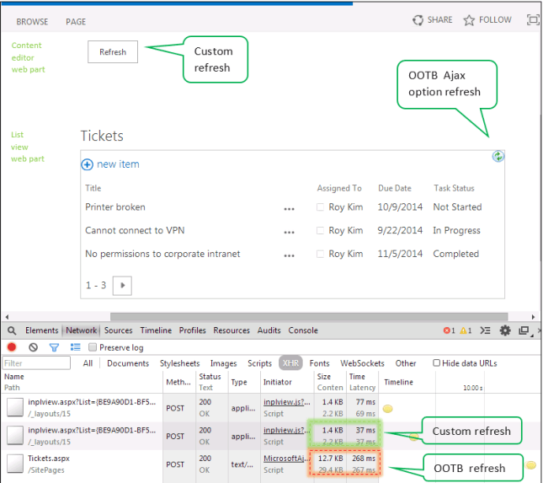Open ellipsis menu for No permissions item
The height and width of the screenshot is (483, 543).
[289, 256]
